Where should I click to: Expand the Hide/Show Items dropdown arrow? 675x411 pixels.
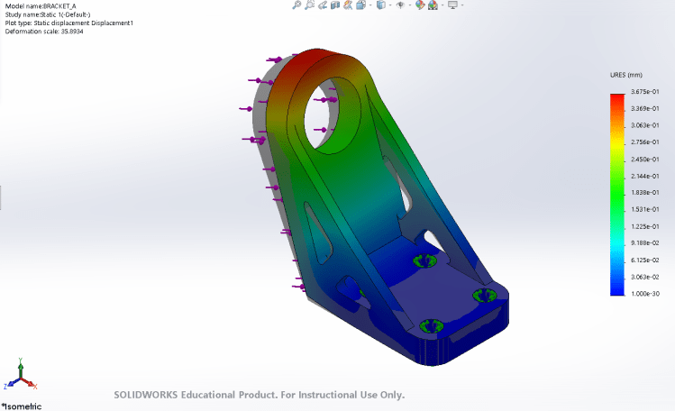point(409,5)
